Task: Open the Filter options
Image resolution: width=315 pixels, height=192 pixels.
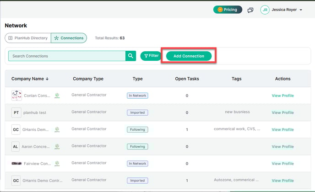Action: 151,56
